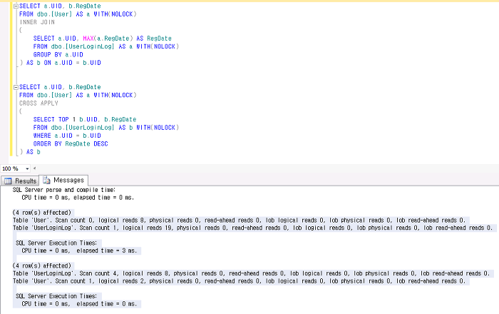
Task: Switch to the Results tab
Action: point(20,181)
